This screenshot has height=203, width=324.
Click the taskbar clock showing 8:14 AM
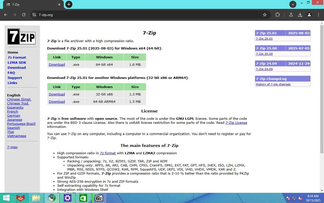pos(313,198)
